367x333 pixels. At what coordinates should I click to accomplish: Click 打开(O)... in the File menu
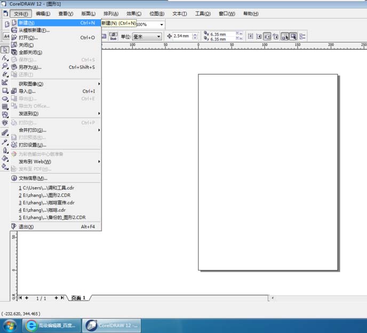click(x=28, y=38)
